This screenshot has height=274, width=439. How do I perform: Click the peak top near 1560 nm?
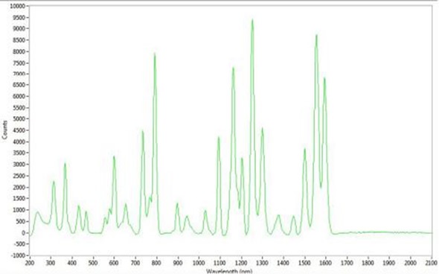tap(316, 36)
